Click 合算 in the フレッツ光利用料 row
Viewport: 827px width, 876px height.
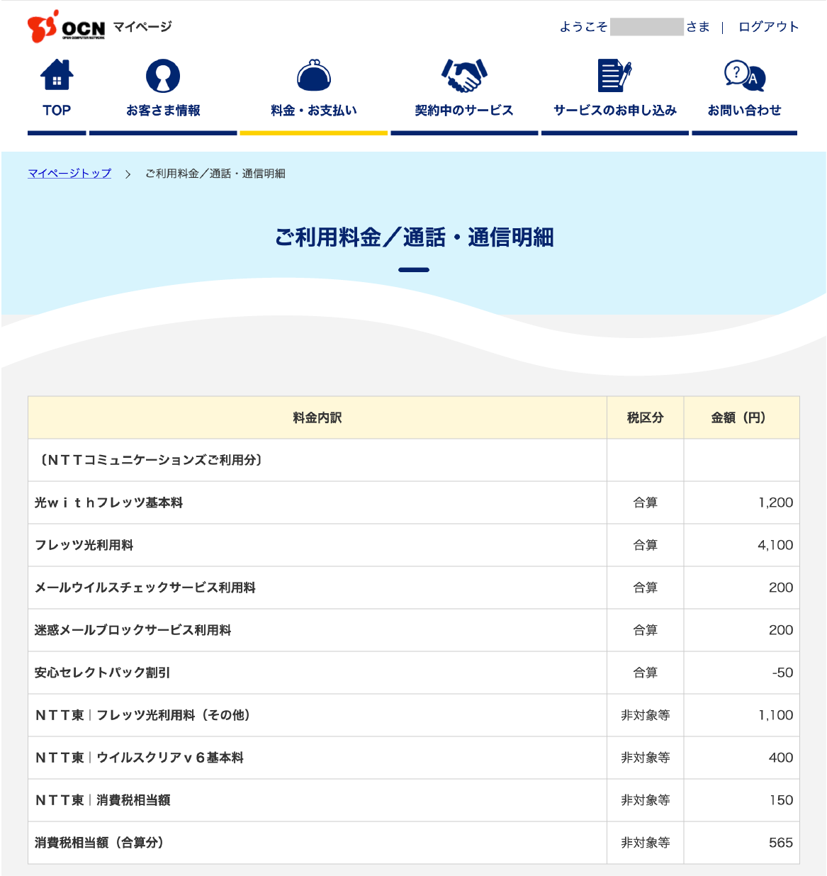tap(646, 545)
